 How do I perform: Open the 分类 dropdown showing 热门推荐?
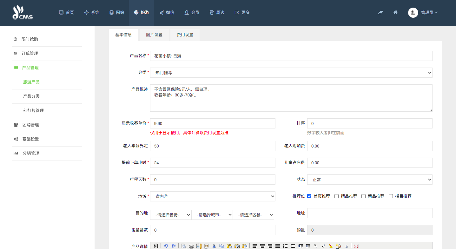291,73
